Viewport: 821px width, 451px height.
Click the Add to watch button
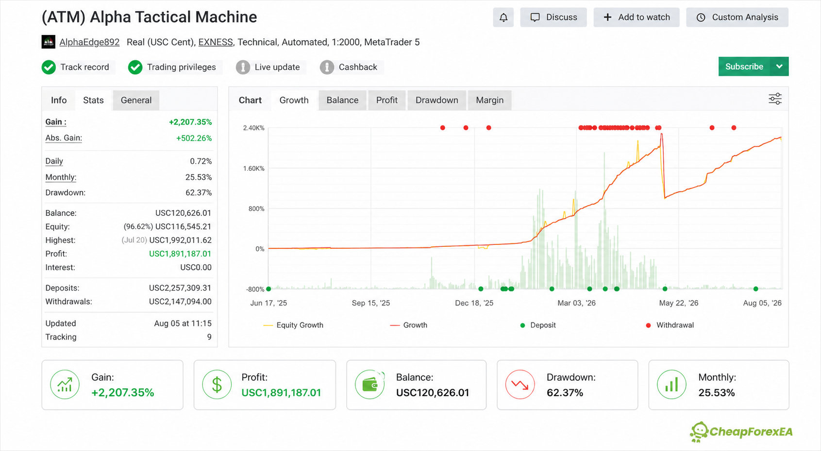[x=637, y=17]
